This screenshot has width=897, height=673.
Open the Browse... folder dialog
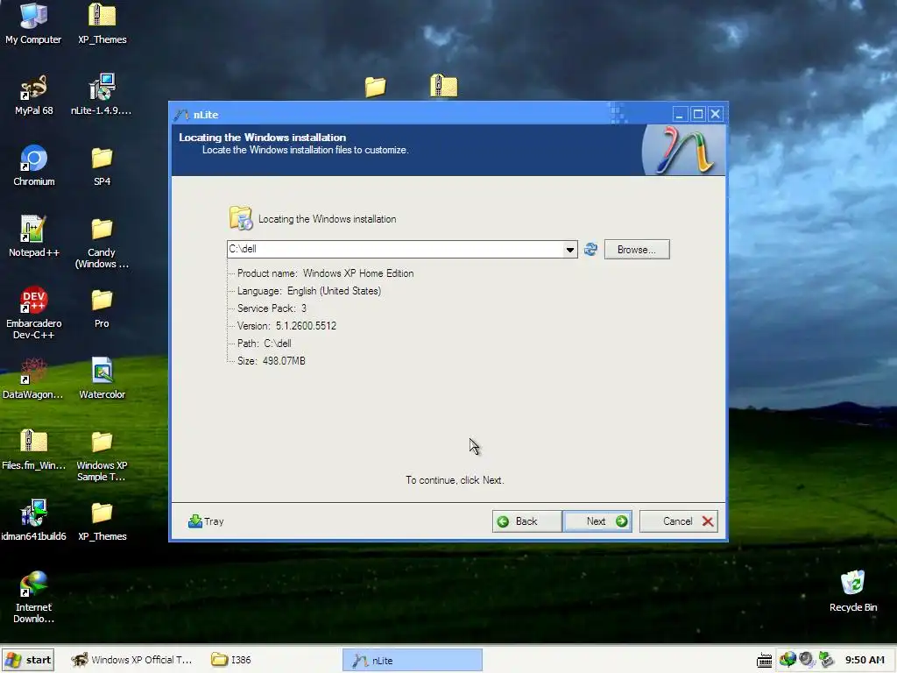pyautogui.click(x=637, y=250)
